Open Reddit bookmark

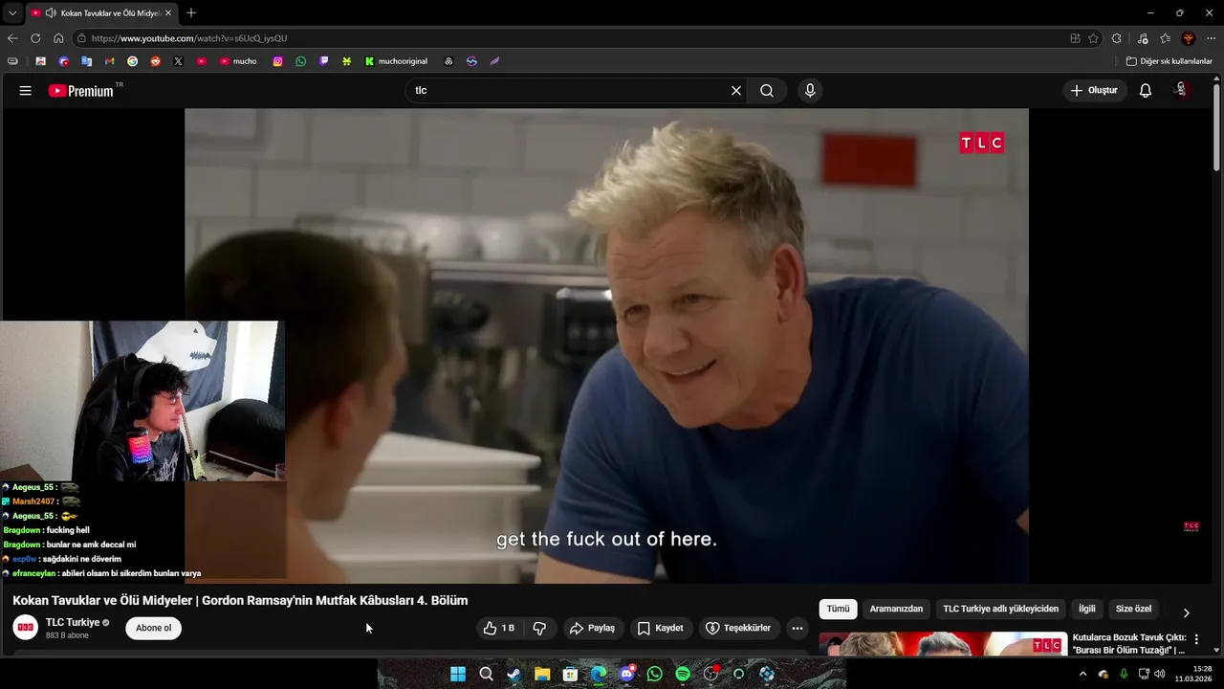(155, 61)
